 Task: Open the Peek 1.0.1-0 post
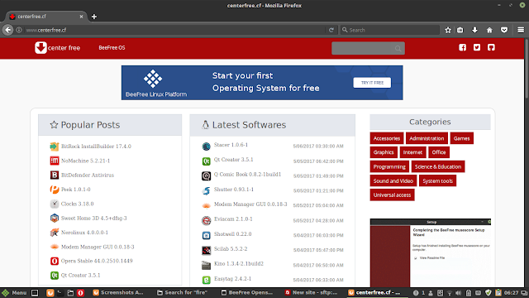pos(75,190)
